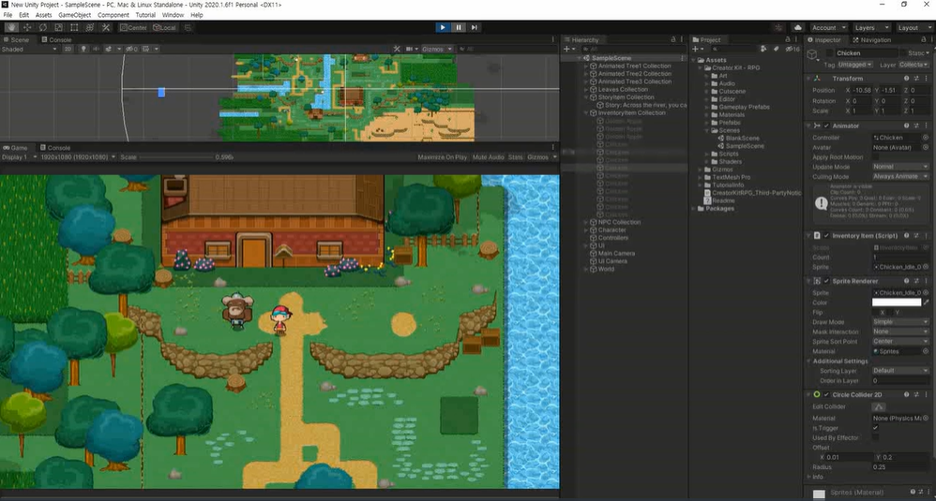The width and height of the screenshot is (936, 501).
Task: Pick color with Sprite Renderer eyedropper
Action: click(x=927, y=302)
